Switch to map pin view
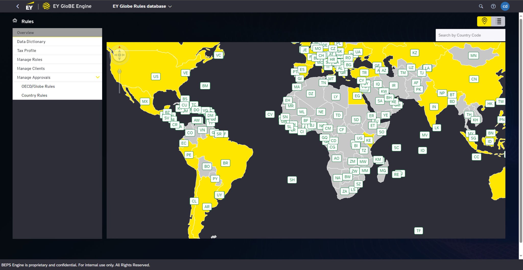The width and height of the screenshot is (523, 270). click(484, 21)
